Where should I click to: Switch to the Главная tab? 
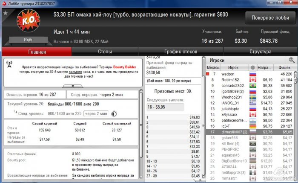click(37, 52)
